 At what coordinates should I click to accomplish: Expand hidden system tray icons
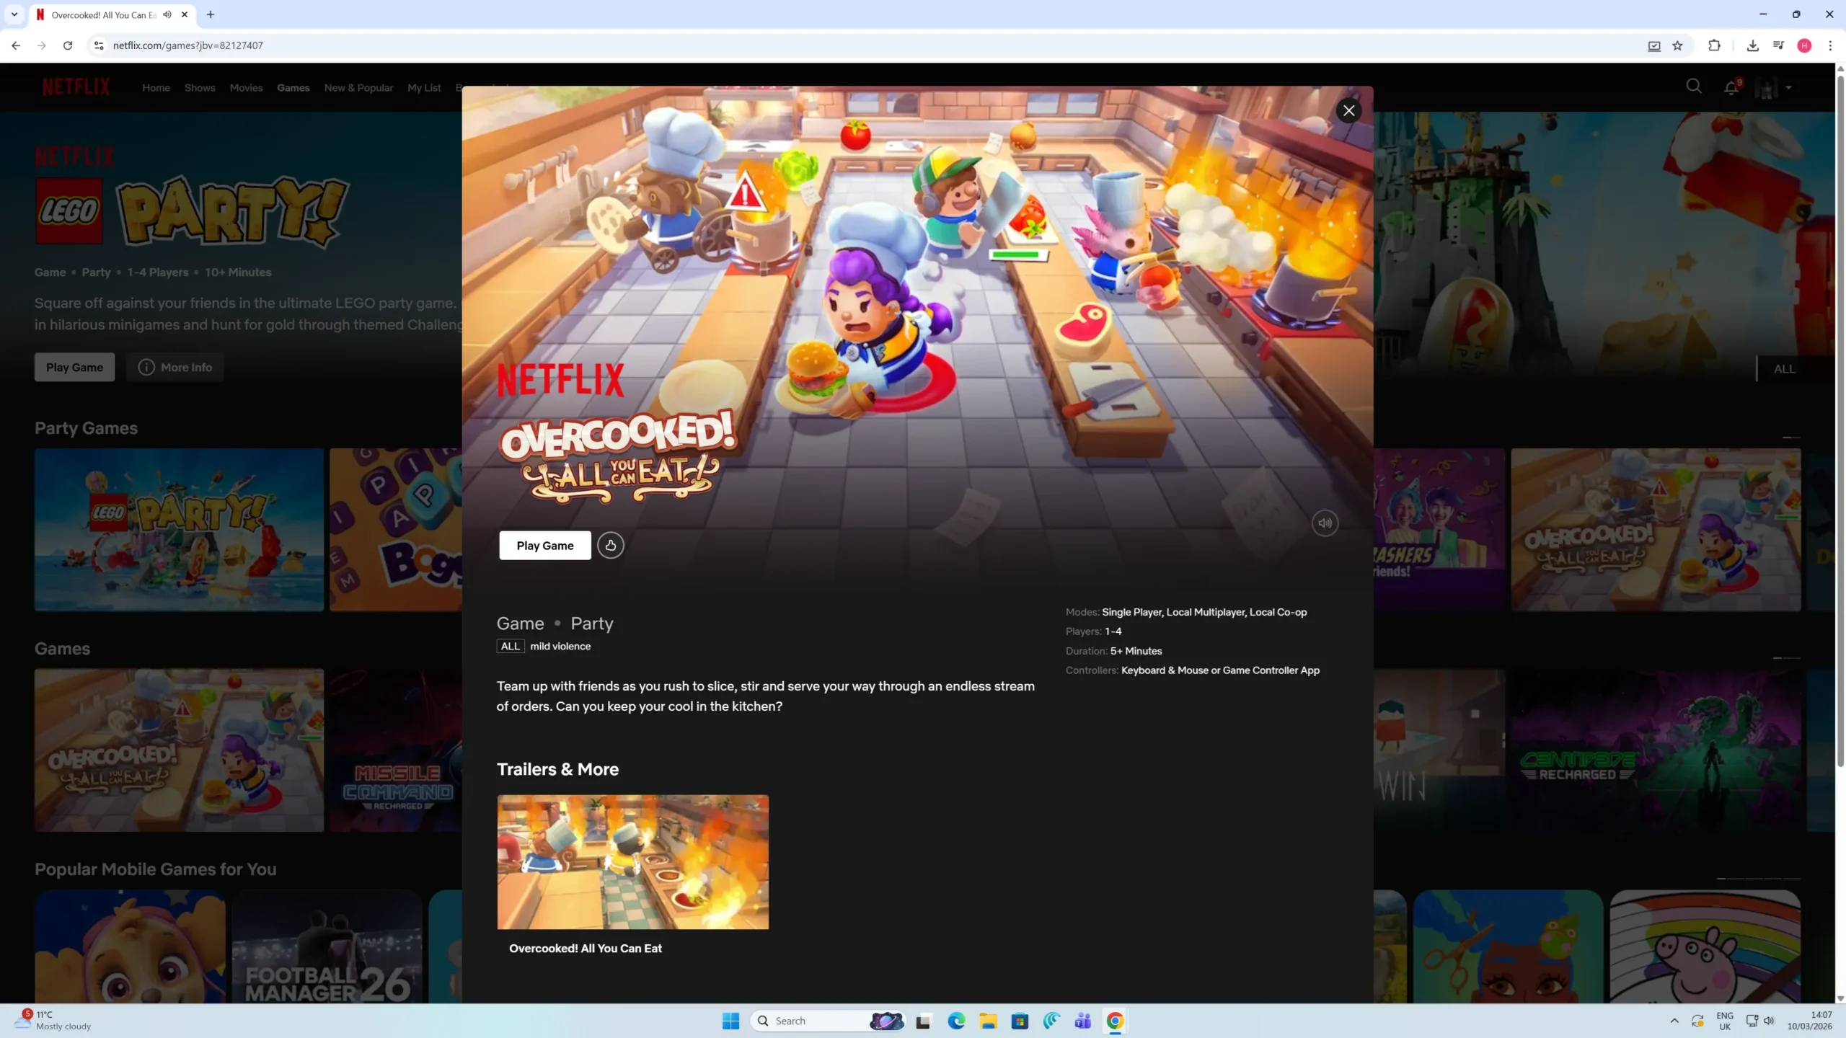[1674, 1021]
